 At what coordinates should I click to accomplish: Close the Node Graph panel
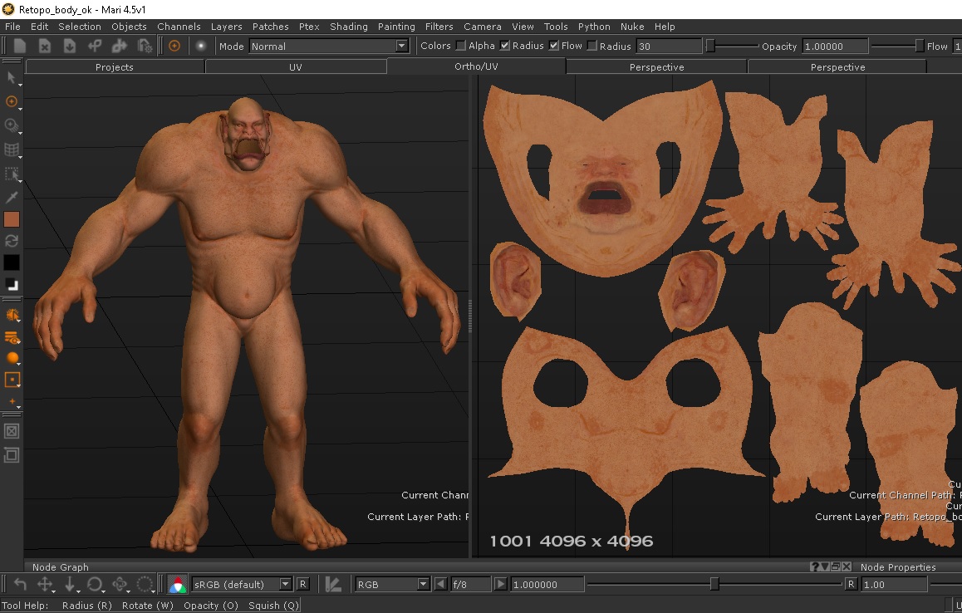coord(847,566)
